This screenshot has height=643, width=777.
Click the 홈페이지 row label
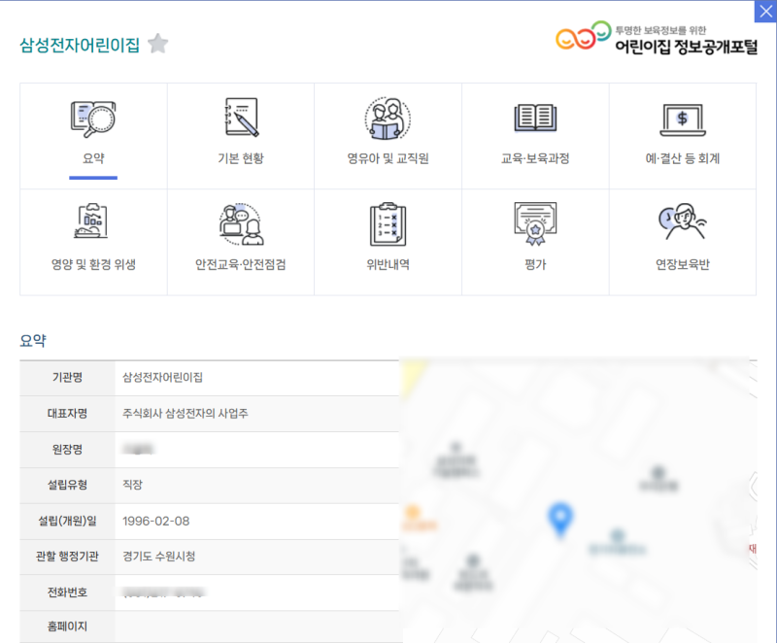pyautogui.click(x=67, y=626)
